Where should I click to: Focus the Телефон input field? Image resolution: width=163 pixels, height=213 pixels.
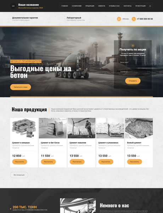coord(133,72)
